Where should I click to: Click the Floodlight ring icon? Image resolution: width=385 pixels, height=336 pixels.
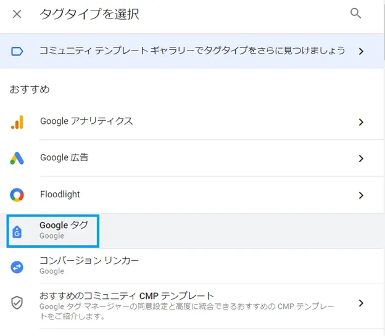click(x=17, y=195)
